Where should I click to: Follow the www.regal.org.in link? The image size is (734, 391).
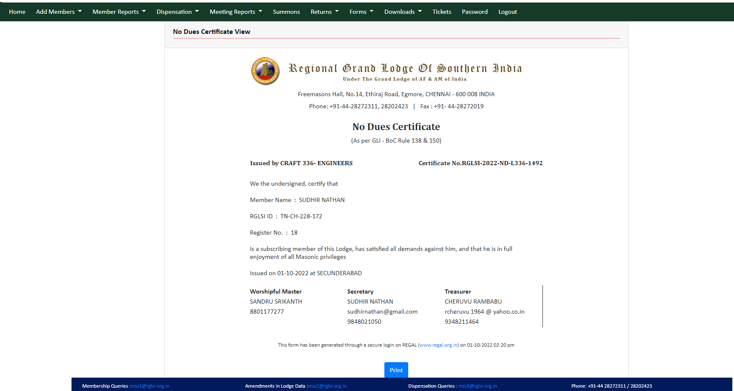point(438,345)
